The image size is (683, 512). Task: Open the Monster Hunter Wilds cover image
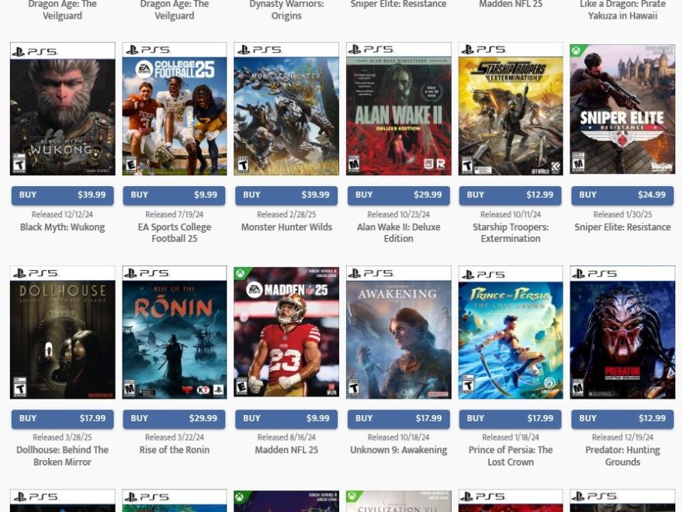[286, 109]
